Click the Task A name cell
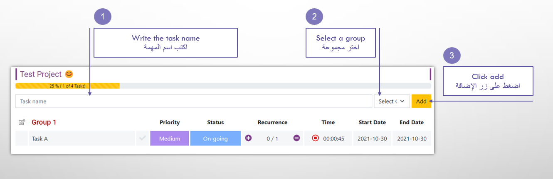This screenshot has height=179, width=553. coord(81,138)
